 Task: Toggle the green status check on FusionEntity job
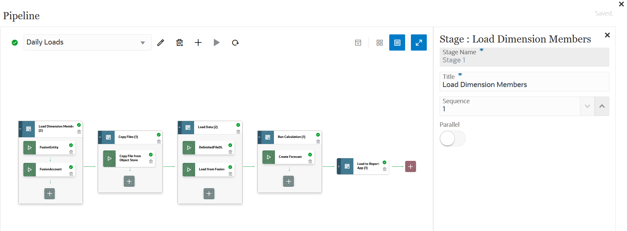coord(71,145)
